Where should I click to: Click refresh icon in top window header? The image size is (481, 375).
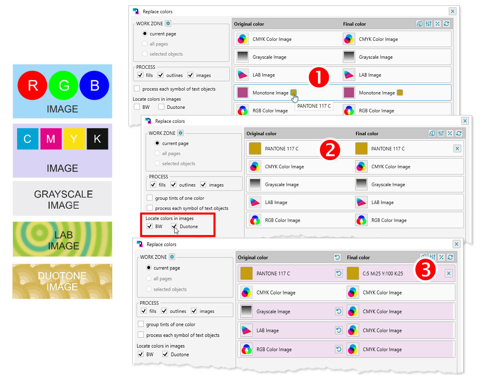click(446, 24)
